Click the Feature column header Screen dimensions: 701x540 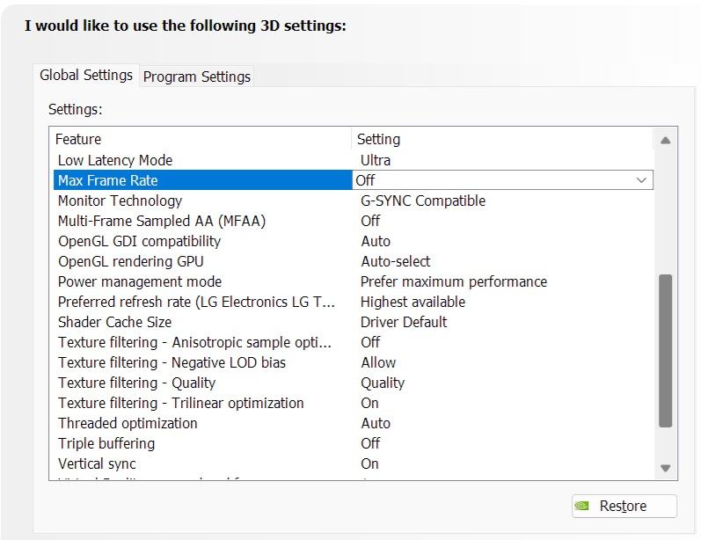pyautogui.click(x=79, y=139)
